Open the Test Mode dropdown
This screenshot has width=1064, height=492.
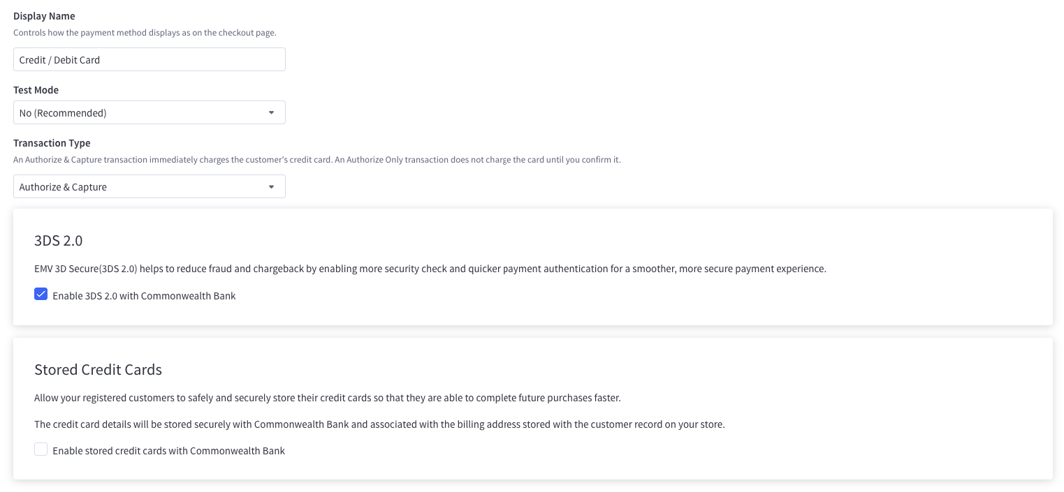pos(150,112)
